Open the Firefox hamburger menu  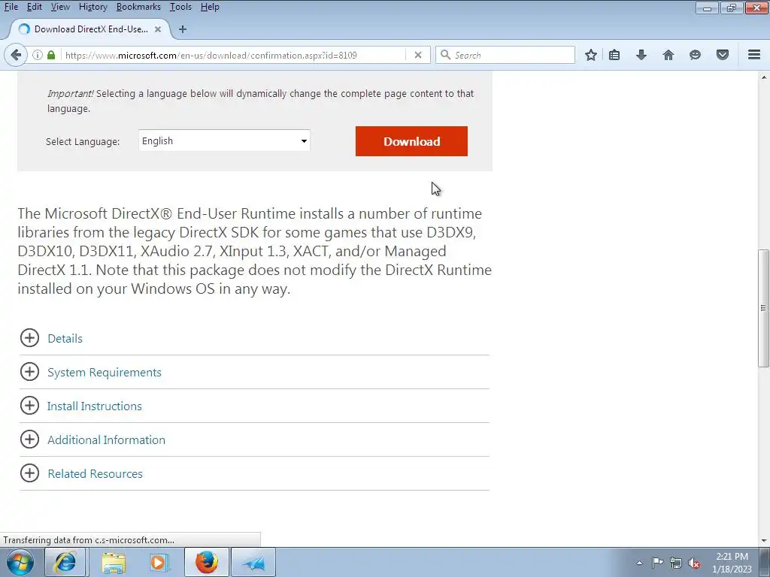tap(754, 55)
